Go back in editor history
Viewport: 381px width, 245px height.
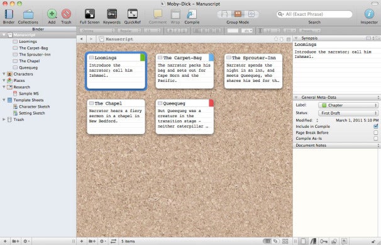tap(81, 39)
